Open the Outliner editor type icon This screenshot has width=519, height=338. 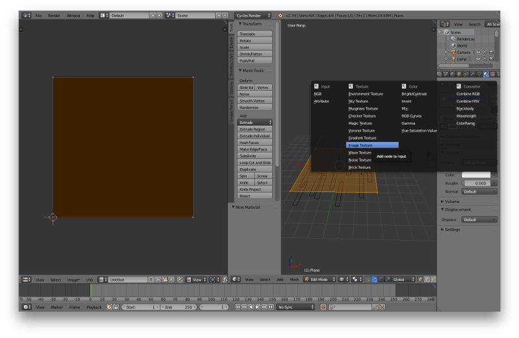coord(444,24)
